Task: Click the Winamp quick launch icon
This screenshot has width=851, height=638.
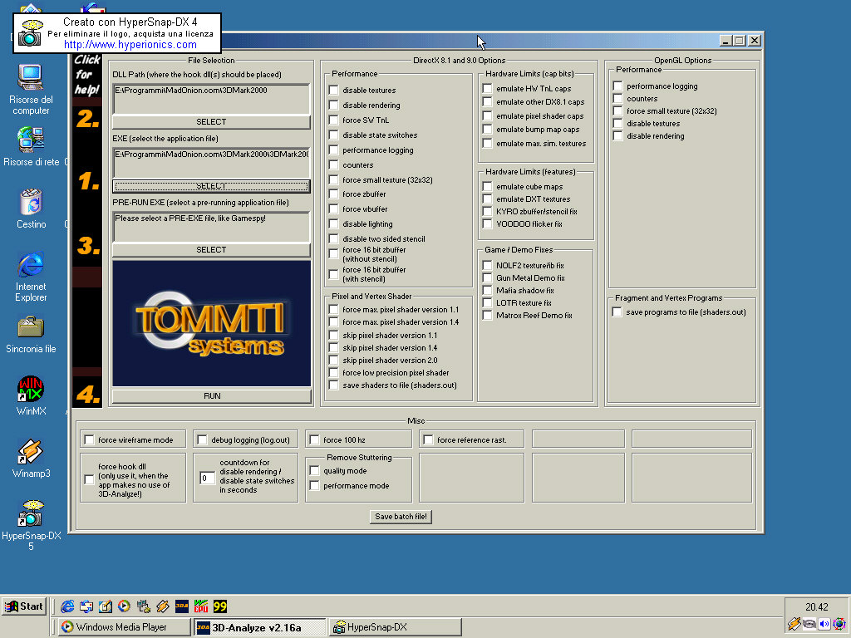Action: tap(162, 606)
